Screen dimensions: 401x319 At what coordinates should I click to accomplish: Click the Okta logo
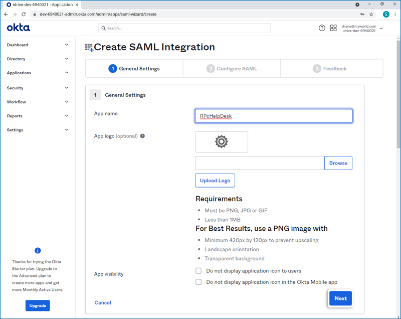click(18, 28)
